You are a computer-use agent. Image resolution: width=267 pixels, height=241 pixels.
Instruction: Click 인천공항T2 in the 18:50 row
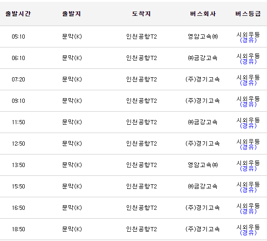click(x=142, y=229)
